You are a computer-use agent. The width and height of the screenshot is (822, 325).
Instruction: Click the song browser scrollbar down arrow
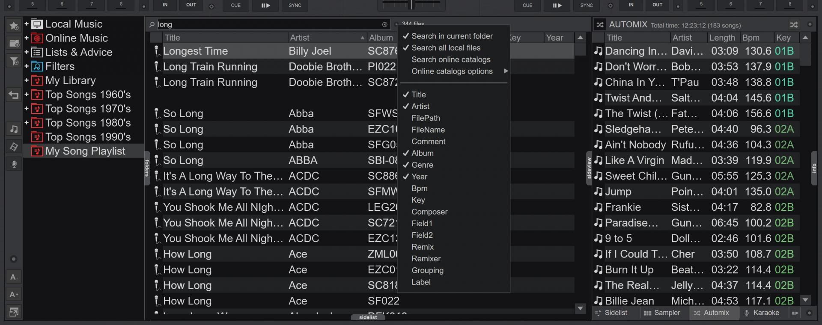581,308
